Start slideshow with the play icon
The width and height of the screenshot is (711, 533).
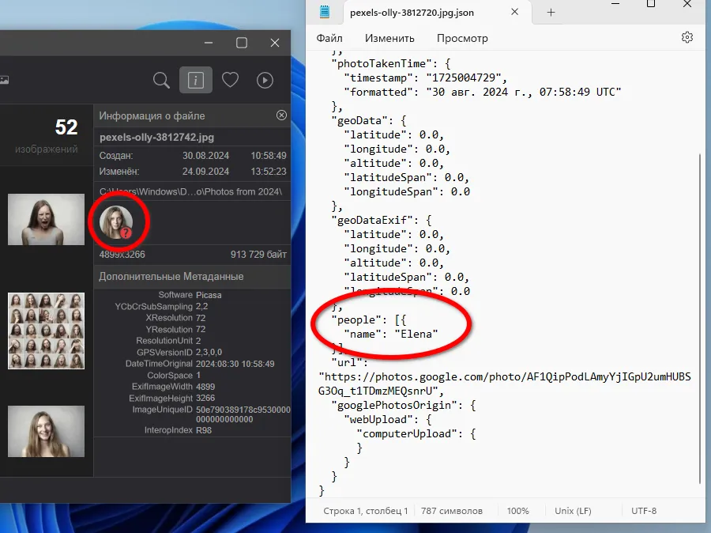tap(265, 80)
